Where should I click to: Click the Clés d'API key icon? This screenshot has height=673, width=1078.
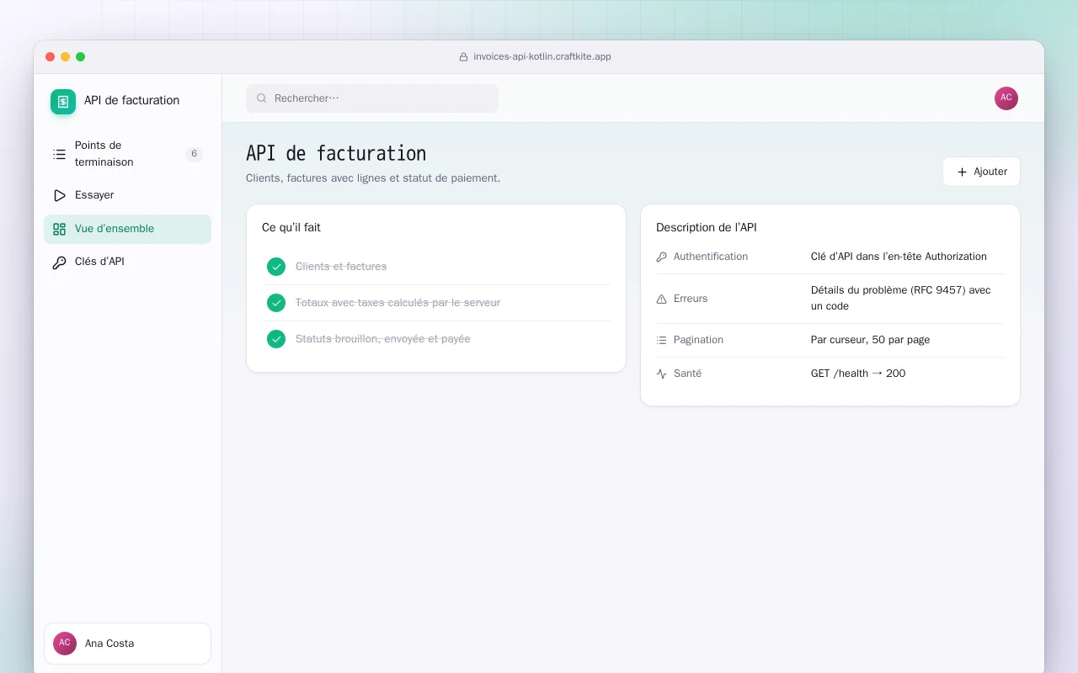point(59,262)
